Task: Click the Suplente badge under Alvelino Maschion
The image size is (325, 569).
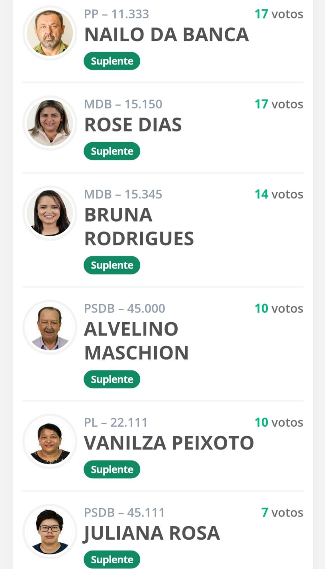Action: (x=112, y=379)
